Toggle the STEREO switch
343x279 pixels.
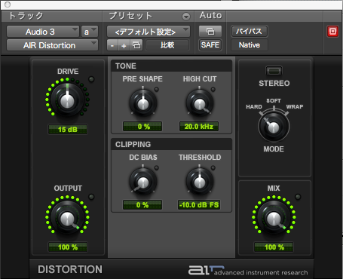coord(274,71)
